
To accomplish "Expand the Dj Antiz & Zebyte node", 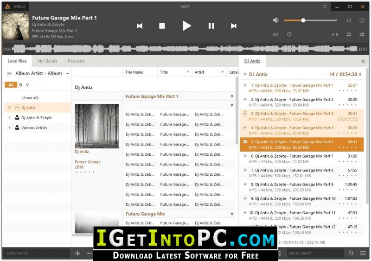I will pos(9,118).
